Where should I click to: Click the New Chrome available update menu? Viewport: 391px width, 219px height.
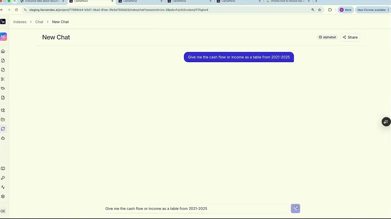coord(373,10)
